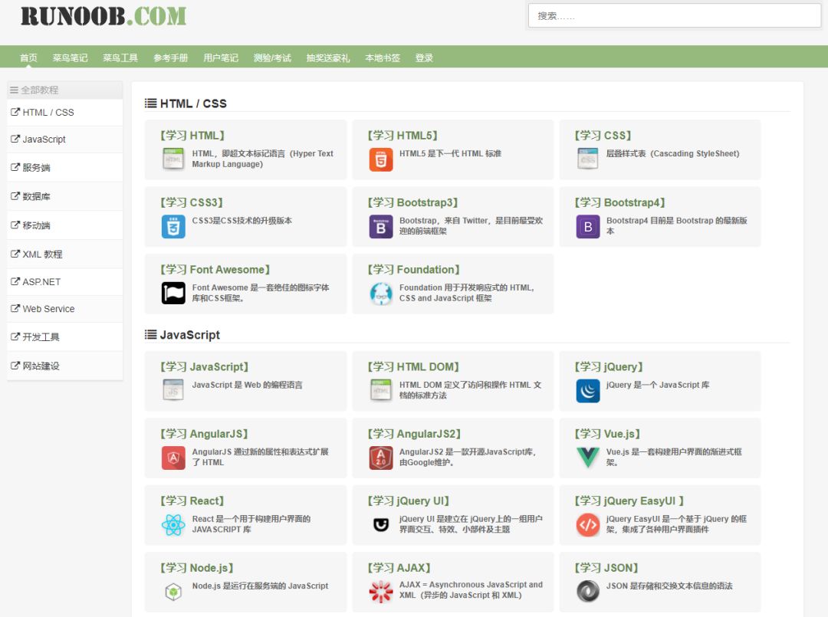Open the 【学习 Bootstrap4】 title link

pyautogui.click(x=620, y=202)
